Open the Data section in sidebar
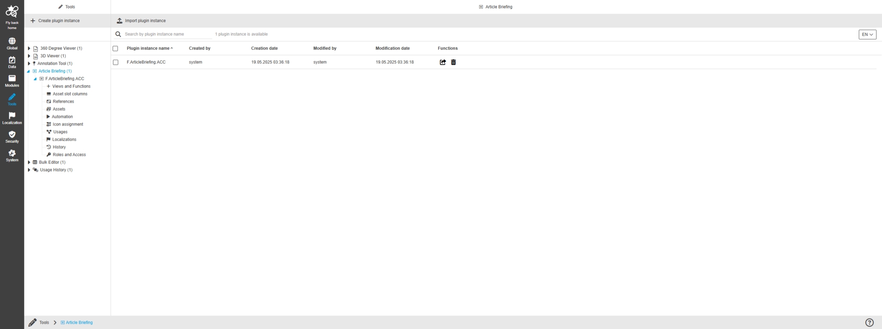The image size is (882, 329). 12,62
